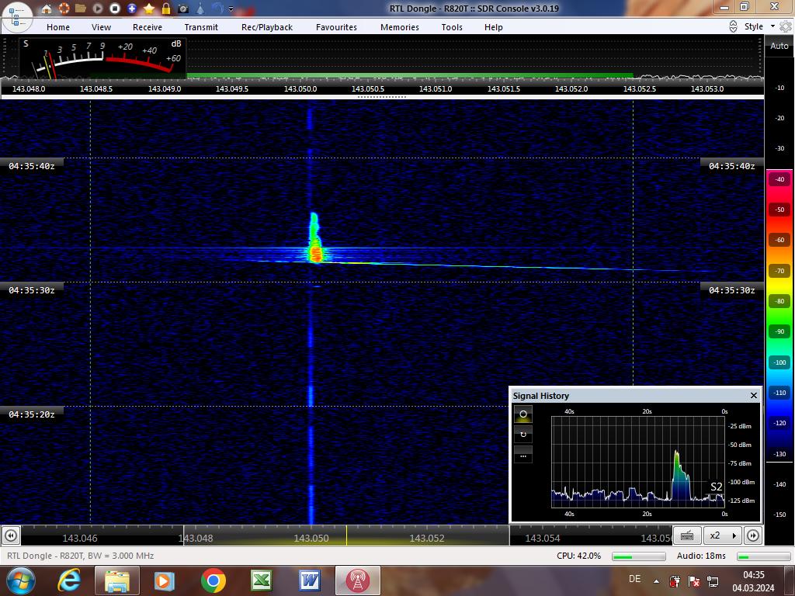The image size is (795, 596).
Task: Click the RTL Dongle BW status text
Action: [x=81, y=556]
